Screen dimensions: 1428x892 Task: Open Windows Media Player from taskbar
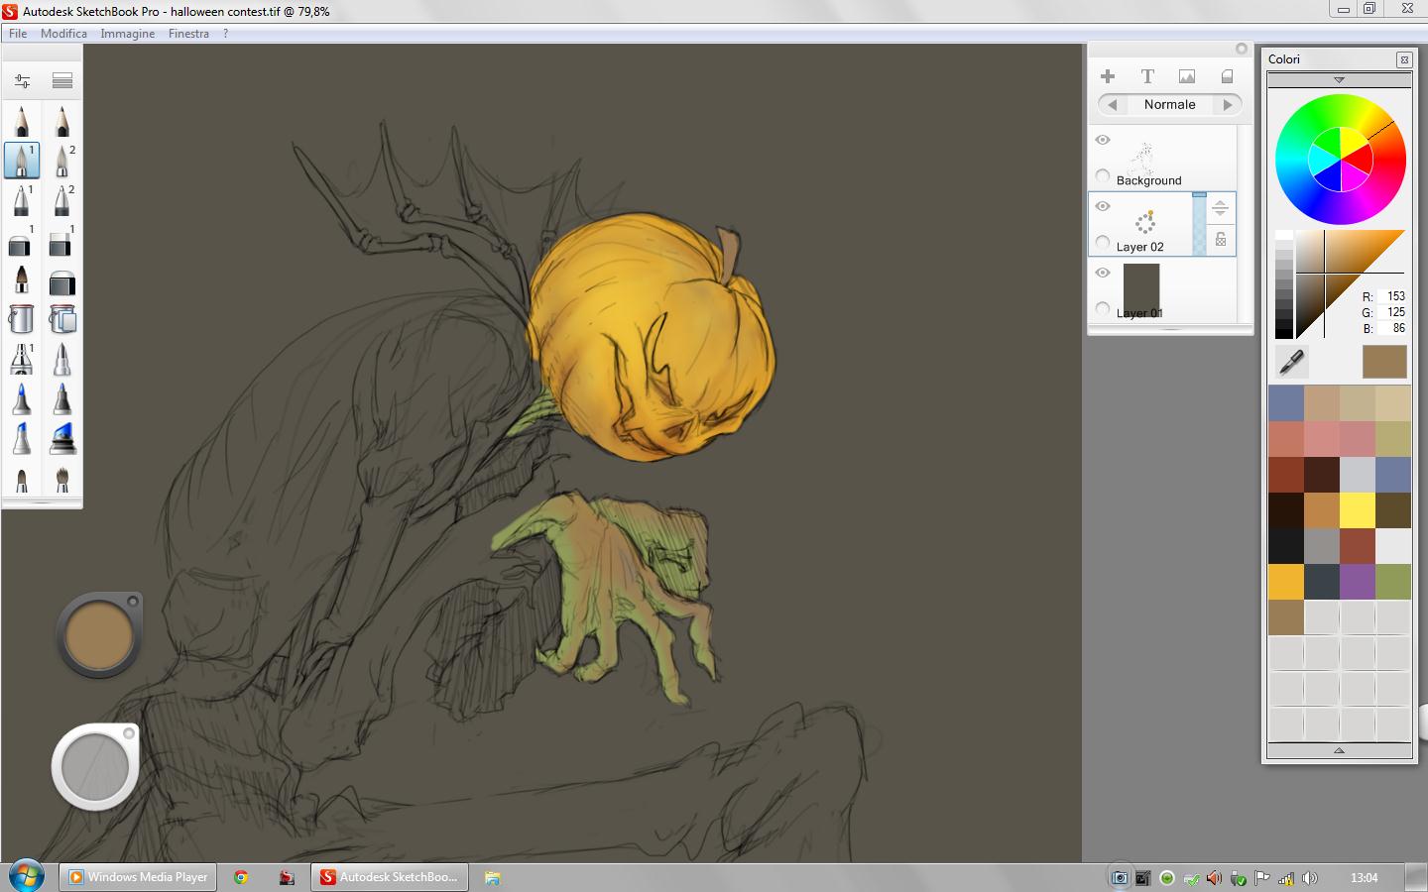[138, 877]
